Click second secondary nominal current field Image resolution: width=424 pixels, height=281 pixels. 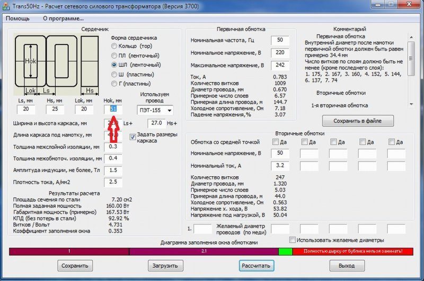[x=309, y=166]
